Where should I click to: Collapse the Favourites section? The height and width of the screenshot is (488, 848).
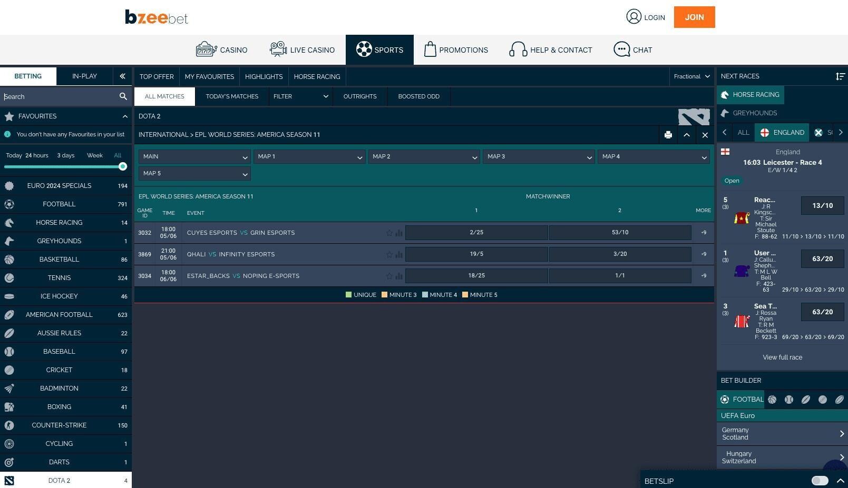pyautogui.click(x=125, y=116)
